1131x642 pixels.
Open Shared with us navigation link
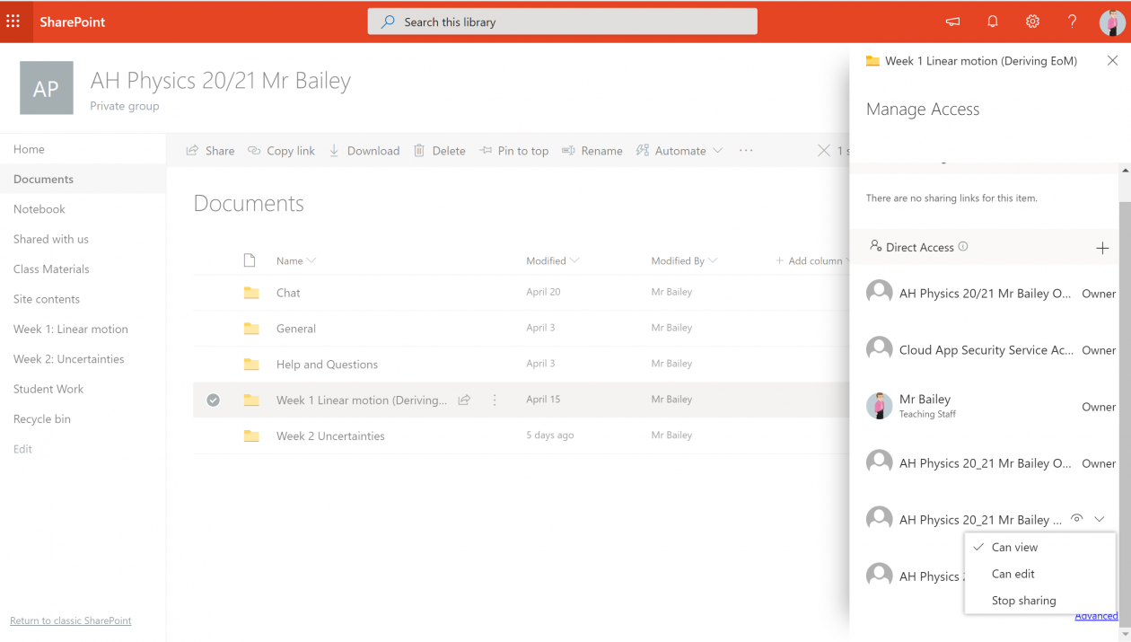(x=51, y=239)
